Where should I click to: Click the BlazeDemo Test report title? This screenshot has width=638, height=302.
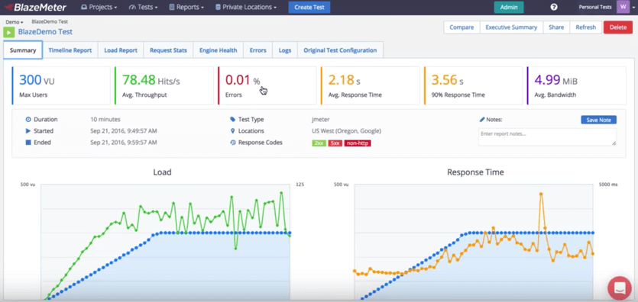coord(45,32)
